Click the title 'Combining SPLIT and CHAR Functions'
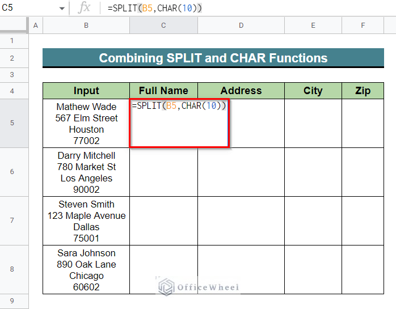The image size is (396, 309). pos(213,58)
